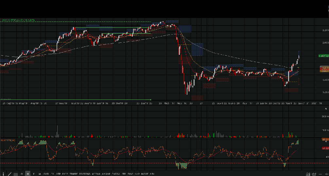Image resolution: width=329 pixels, height=176 pixels.
Task: Select the ΜΠΕΛΑ symbol shortcut
Action: pos(96,174)
